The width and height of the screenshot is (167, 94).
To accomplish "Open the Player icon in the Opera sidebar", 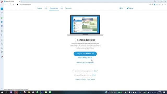I will click(2, 31).
